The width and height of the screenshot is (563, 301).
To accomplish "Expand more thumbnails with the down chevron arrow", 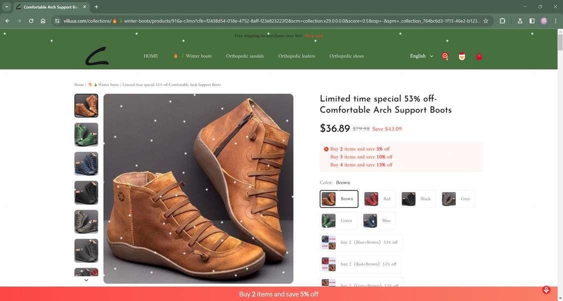I will tap(86, 280).
